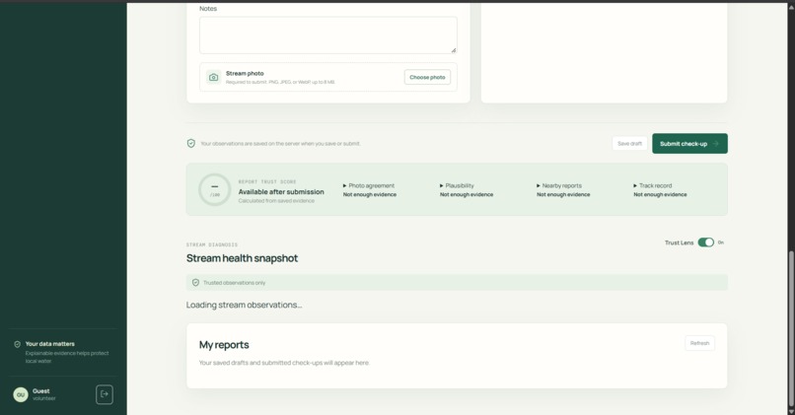This screenshot has height=415, width=795.
Task: Click the shield icon beside observations saved notice
Action: pyautogui.click(x=191, y=143)
